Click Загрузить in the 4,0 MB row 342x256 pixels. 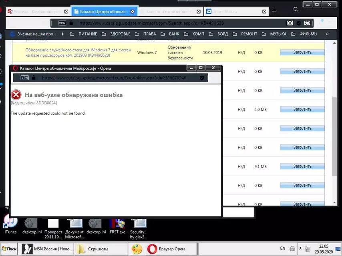click(302, 109)
